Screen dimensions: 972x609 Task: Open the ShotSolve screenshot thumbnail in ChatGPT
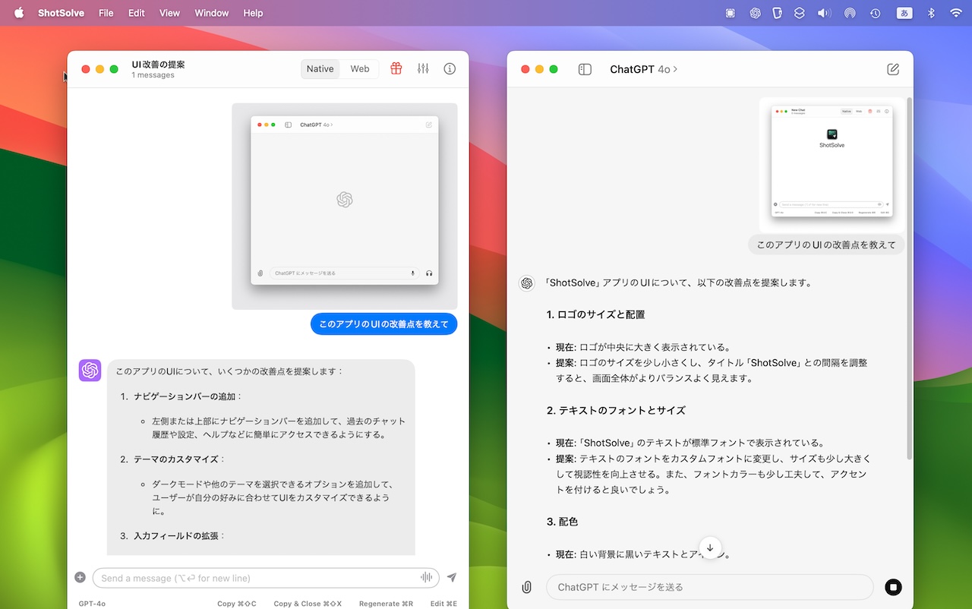tap(832, 164)
